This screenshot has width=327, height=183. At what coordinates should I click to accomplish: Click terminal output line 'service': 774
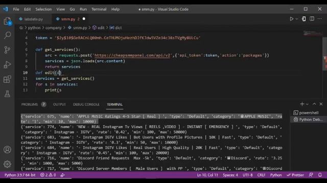coord(151,130)
